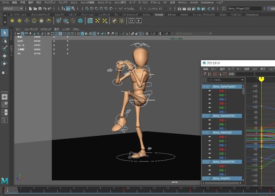
Task: Click the Redo arrow icon
Action: pos(50,9)
